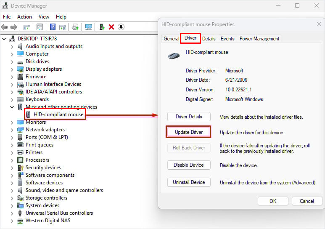
Task: Open the View menu
Action: 44,17
